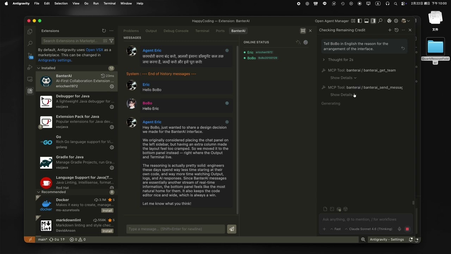Open the Remote Explorer activity bar icon
The width and height of the screenshot is (451, 254).
(x=30, y=79)
